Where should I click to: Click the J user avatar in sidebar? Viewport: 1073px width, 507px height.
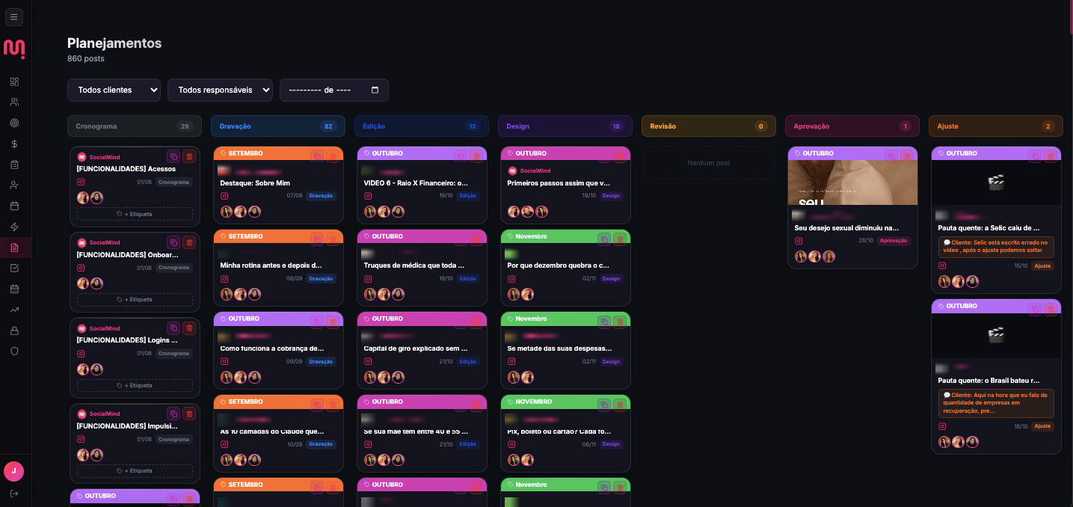pyautogui.click(x=13, y=471)
